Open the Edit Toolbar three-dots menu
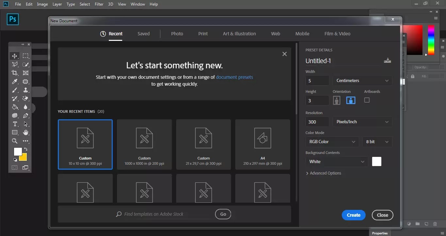The image size is (446, 236). [25, 141]
